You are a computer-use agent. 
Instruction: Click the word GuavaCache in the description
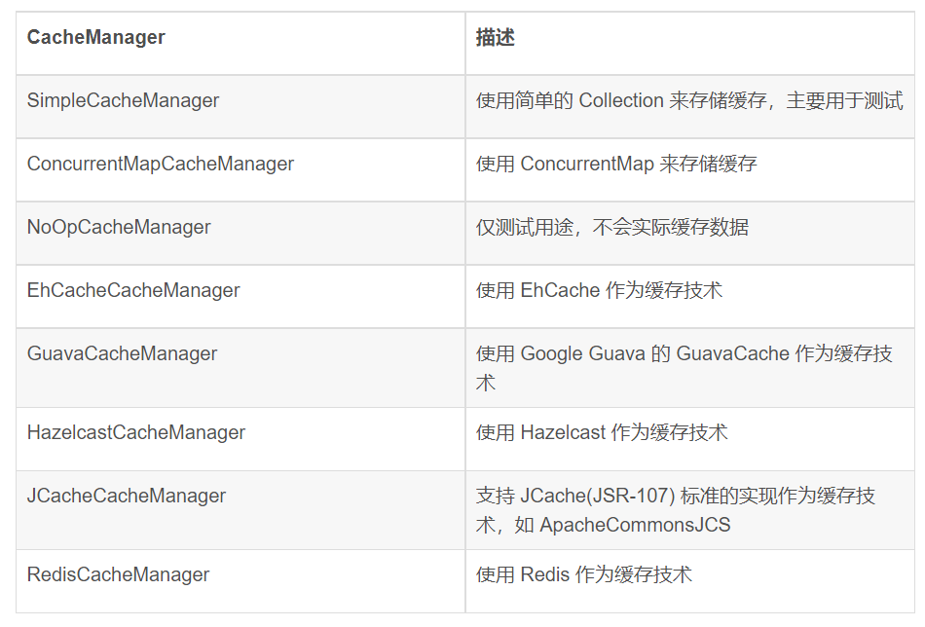tap(732, 353)
